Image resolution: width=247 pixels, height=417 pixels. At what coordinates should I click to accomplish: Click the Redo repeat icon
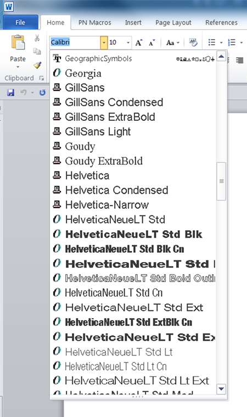pos(42,92)
